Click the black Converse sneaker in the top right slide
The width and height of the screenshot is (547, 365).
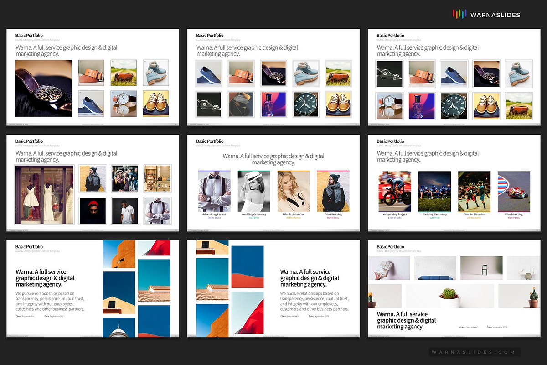click(389, 74)
